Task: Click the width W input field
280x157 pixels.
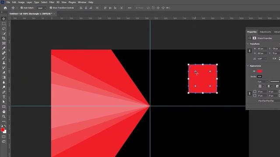Action: click(x=262, y=48)
